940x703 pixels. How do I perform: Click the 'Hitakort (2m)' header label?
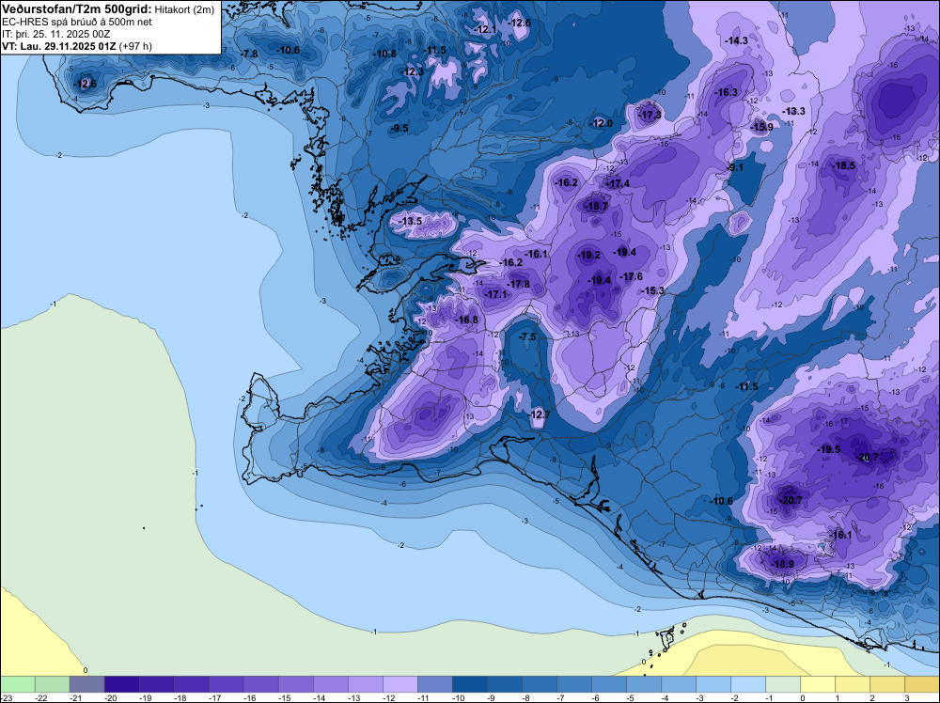click(184, 9)
